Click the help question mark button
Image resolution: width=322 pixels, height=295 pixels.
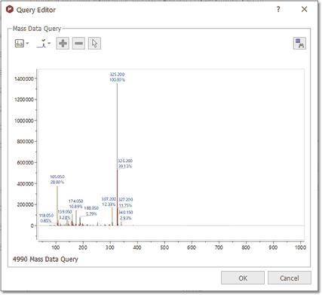click(278, 9)
